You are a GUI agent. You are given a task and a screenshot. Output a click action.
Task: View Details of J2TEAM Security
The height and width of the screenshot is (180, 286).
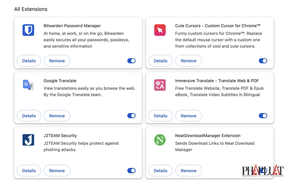click(29, 171)
